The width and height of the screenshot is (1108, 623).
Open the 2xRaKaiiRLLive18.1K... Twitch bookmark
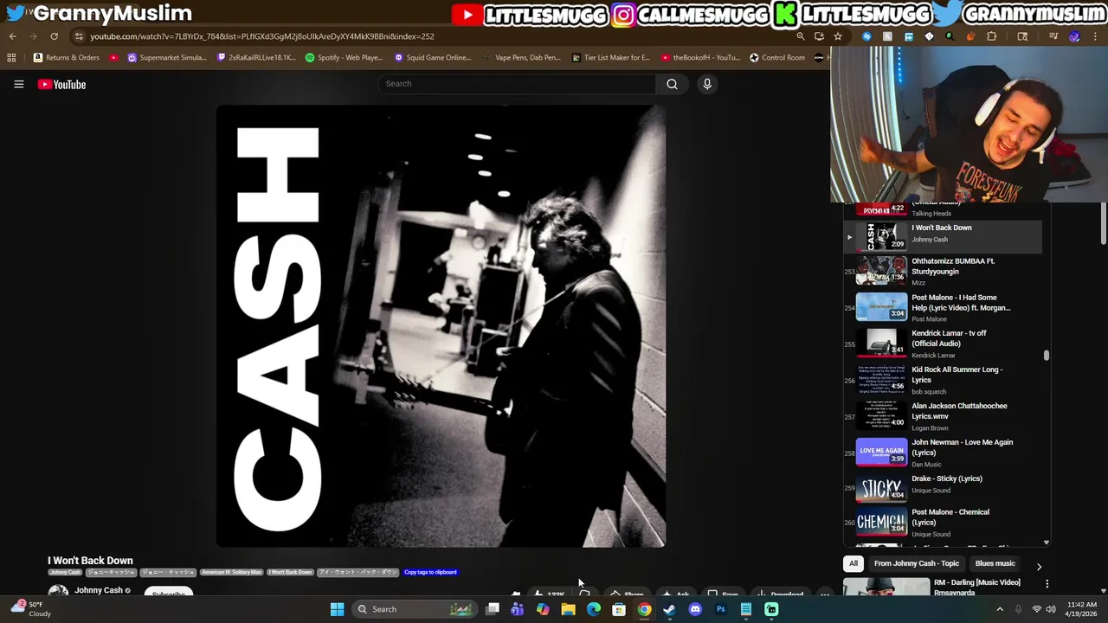click(x=256, y=57)
